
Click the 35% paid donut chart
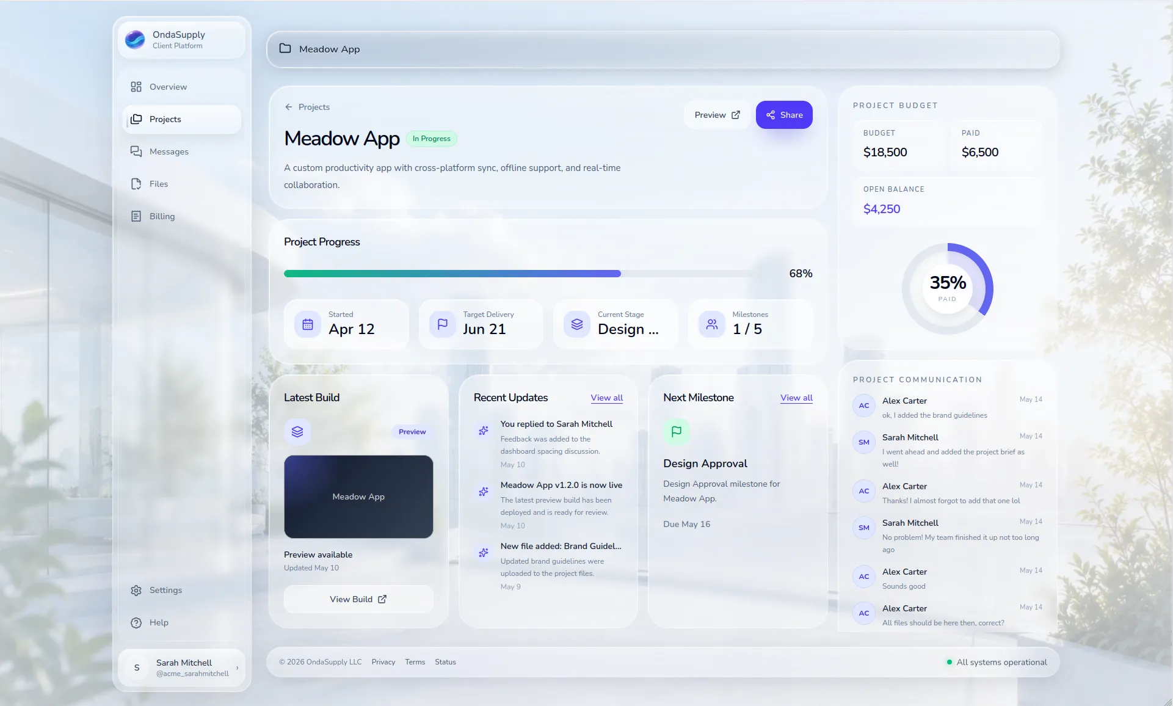coord(948,288)
